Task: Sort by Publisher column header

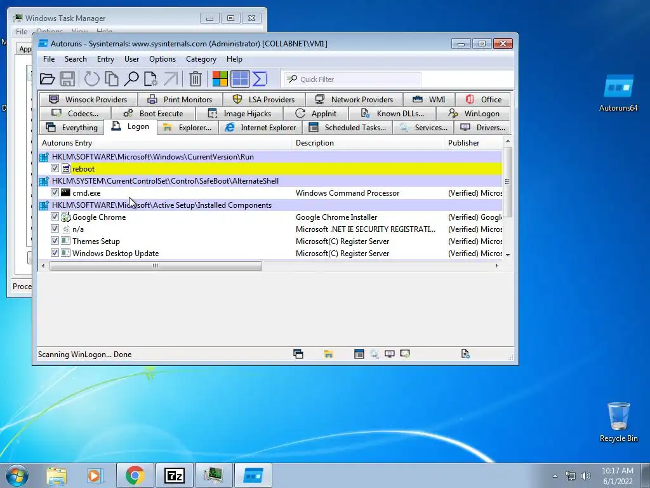Action: (x=473, y=143)
